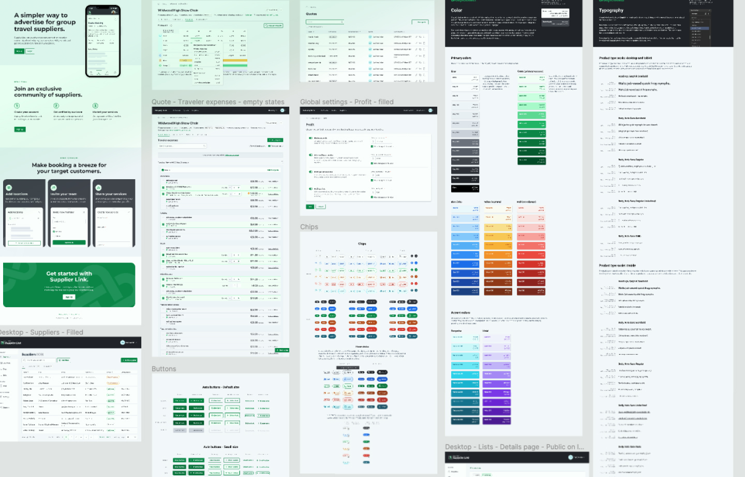This screenshot has width=745, height=477.
Task: Click the heading A simpler way to advertise
Action: click(x=45, y=22)
